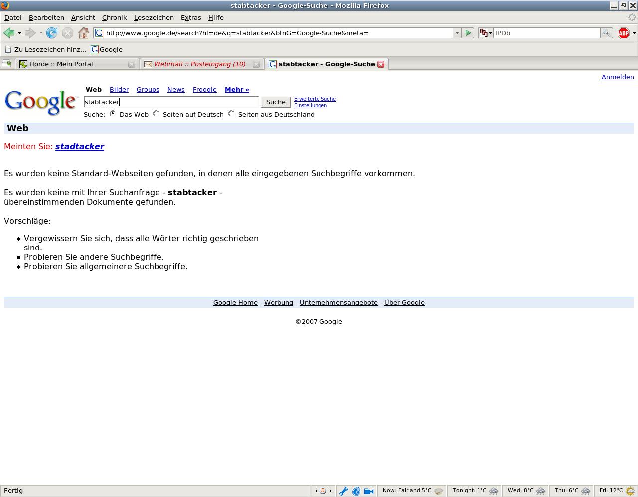
Task: Click the Adblock Plus ABP icon
Action: pos(623,33)
